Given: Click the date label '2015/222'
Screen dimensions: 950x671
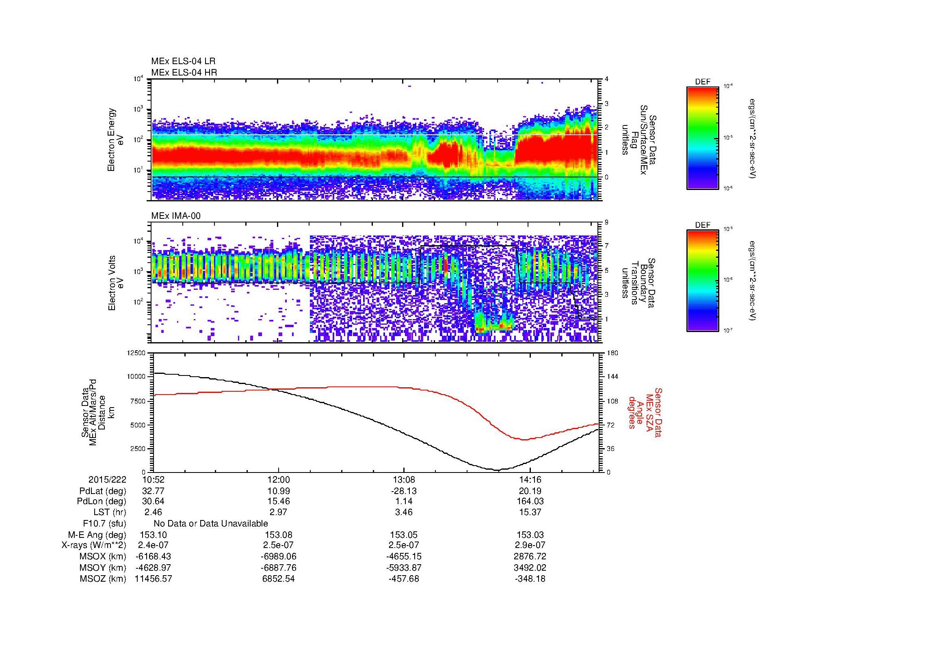Looking at the screenshot, I should point(107,480).
